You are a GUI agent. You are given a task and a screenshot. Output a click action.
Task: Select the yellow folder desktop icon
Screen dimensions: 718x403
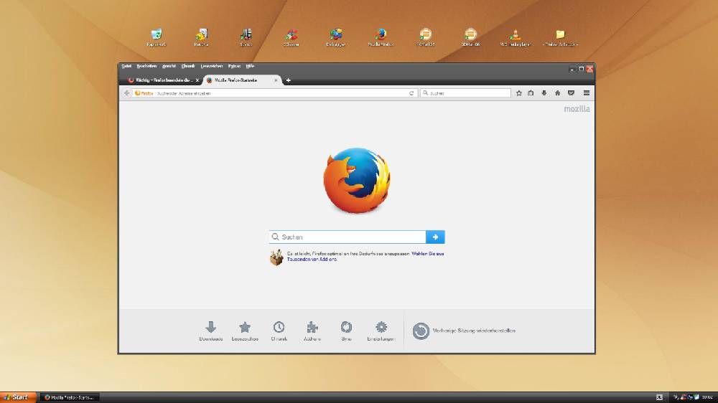[x=560, y=37]
